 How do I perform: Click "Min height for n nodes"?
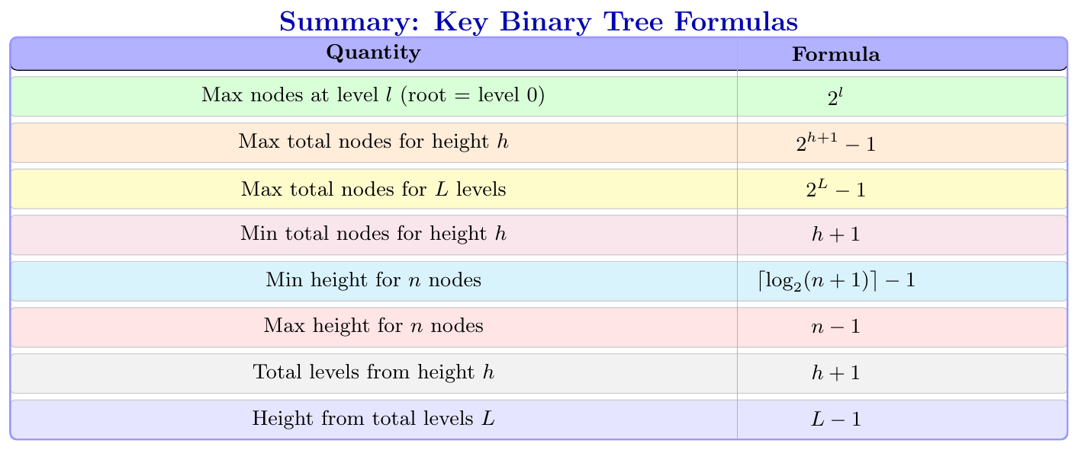[373, 281]
